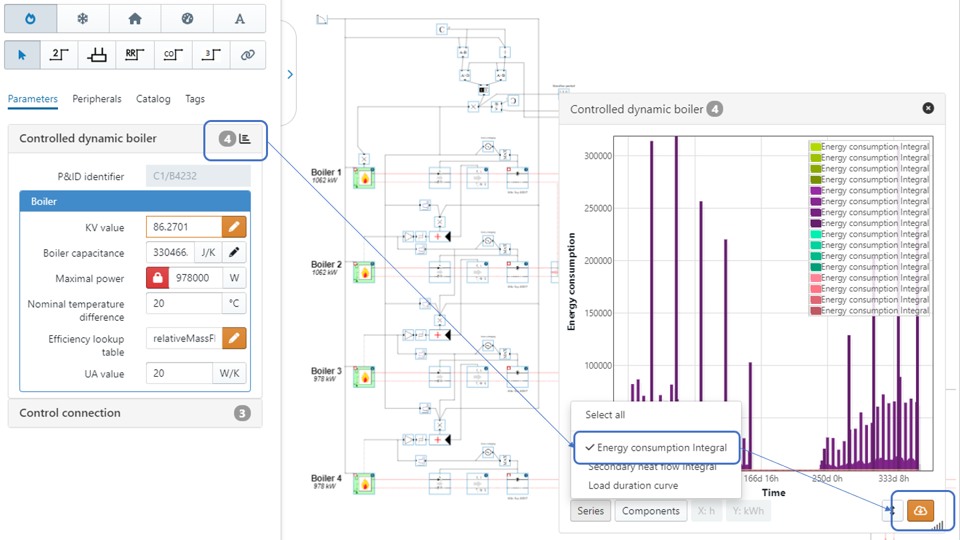
Task: Select the heating flame mode icon
Action: click(30, 19)
